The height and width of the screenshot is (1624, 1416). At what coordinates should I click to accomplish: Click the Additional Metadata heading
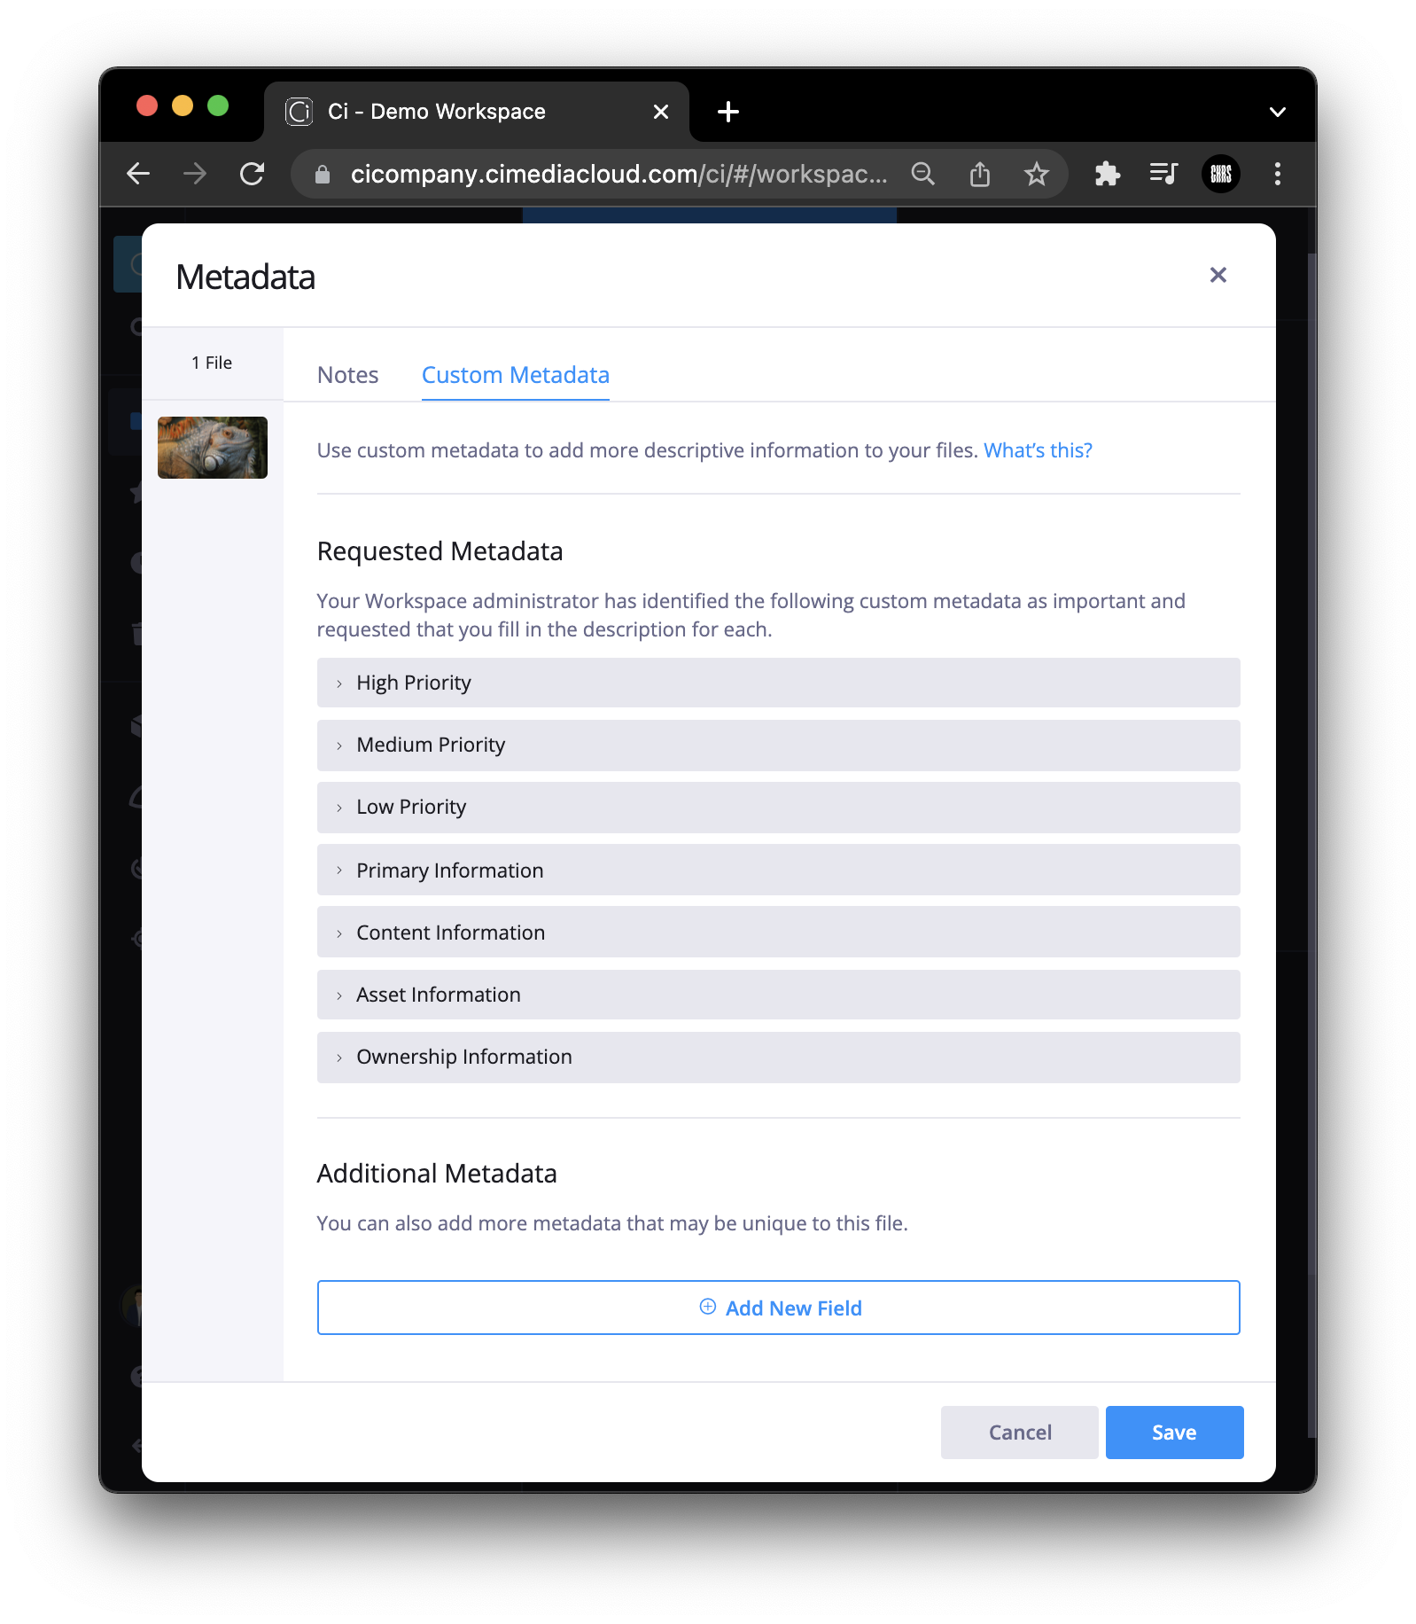click(x=437, y=1174)
